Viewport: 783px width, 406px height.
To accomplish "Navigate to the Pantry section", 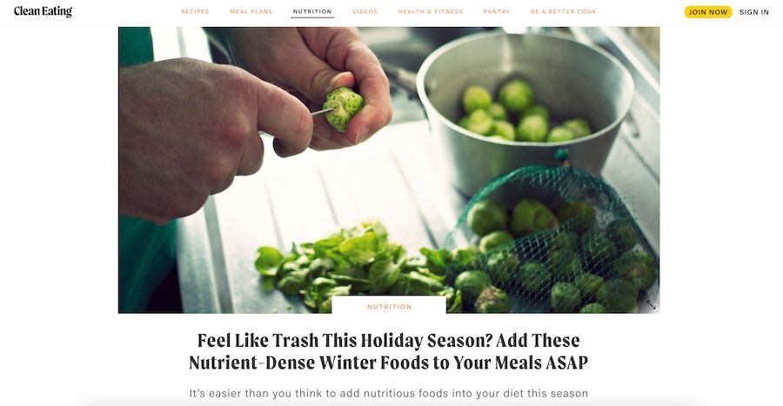I will tap(497, 11).
